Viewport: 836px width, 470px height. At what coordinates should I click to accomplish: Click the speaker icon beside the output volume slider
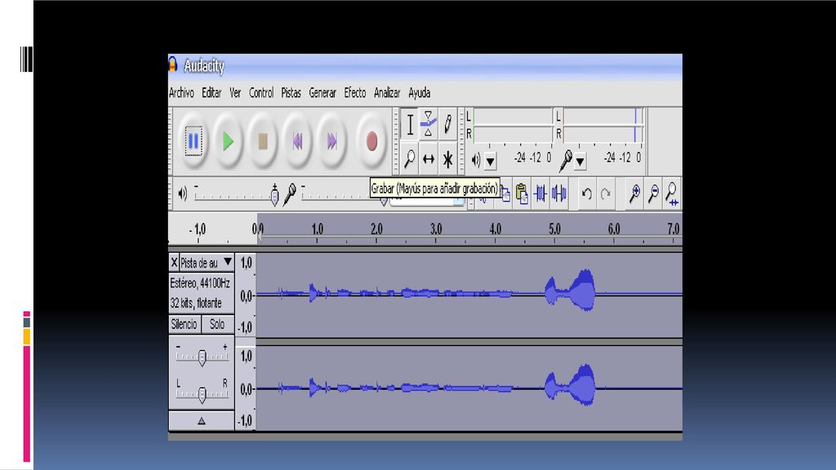[x=182, y=193]
